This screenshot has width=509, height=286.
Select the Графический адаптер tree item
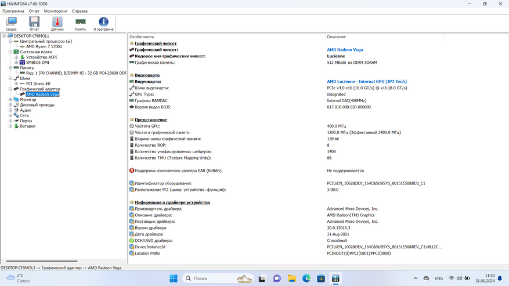click(x=40, y=89)
